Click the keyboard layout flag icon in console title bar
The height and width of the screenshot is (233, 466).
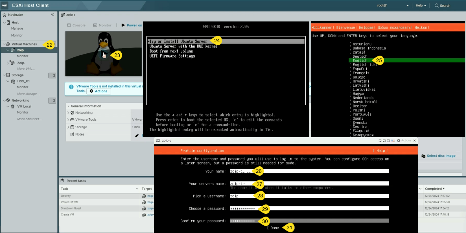393,140
